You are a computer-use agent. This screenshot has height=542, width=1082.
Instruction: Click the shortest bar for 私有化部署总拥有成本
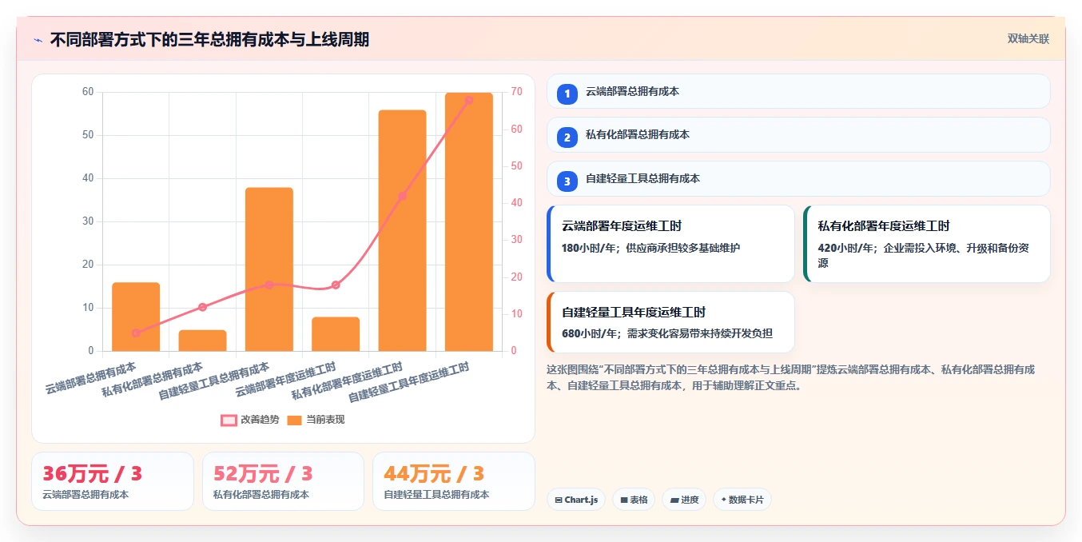pyautogui.click(x=202, y=341)
